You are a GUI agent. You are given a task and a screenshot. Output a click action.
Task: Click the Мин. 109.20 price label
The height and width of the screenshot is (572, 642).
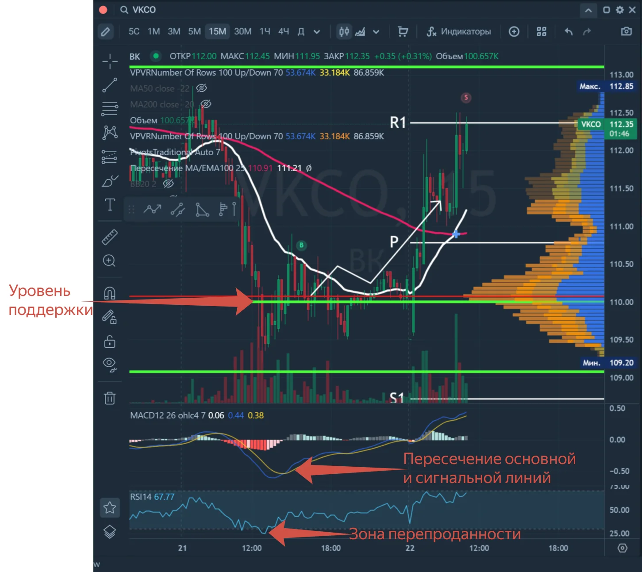[608, 363]
